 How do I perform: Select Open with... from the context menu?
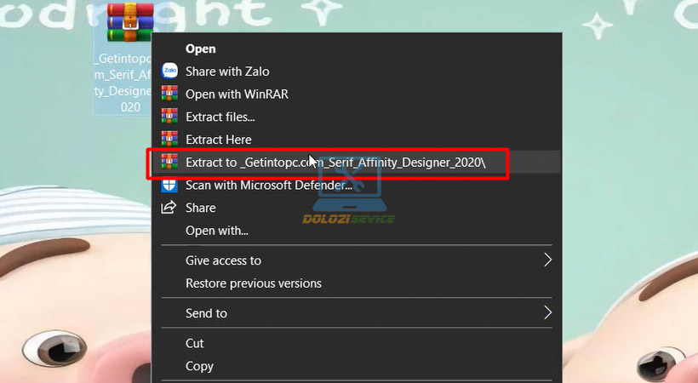[x=217, y=231]
